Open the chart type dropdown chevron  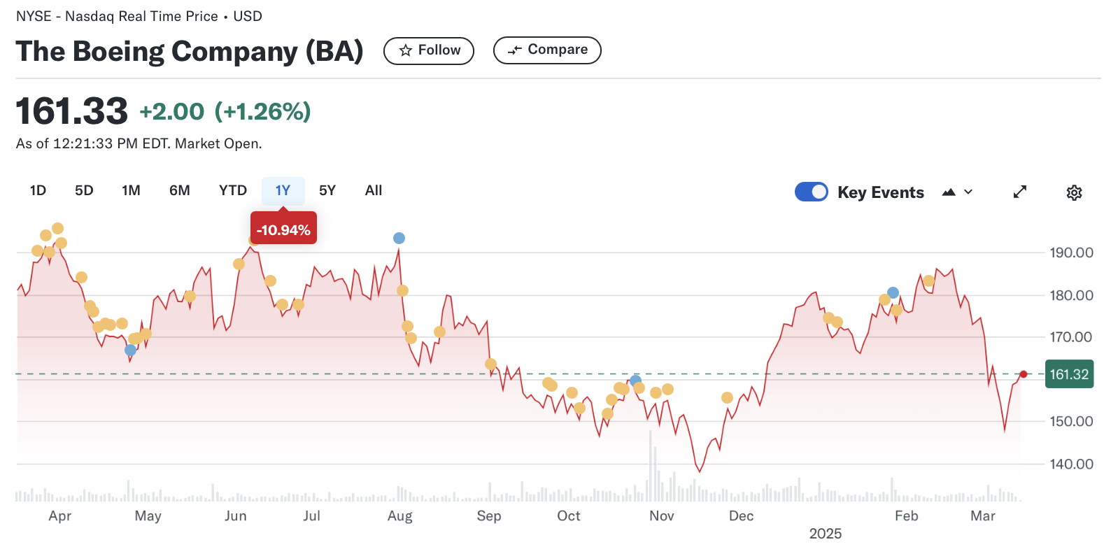(x=968, y=192)
